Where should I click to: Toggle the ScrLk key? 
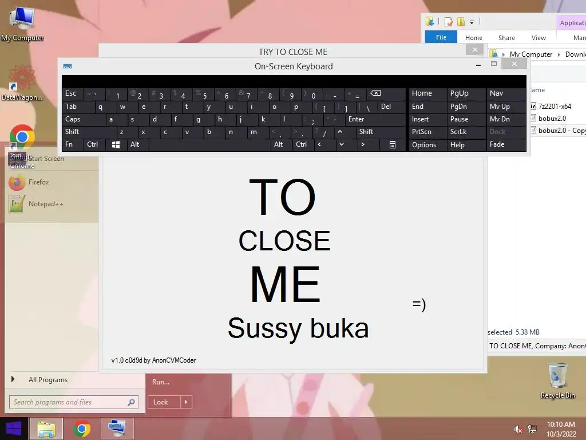(466, 132)
